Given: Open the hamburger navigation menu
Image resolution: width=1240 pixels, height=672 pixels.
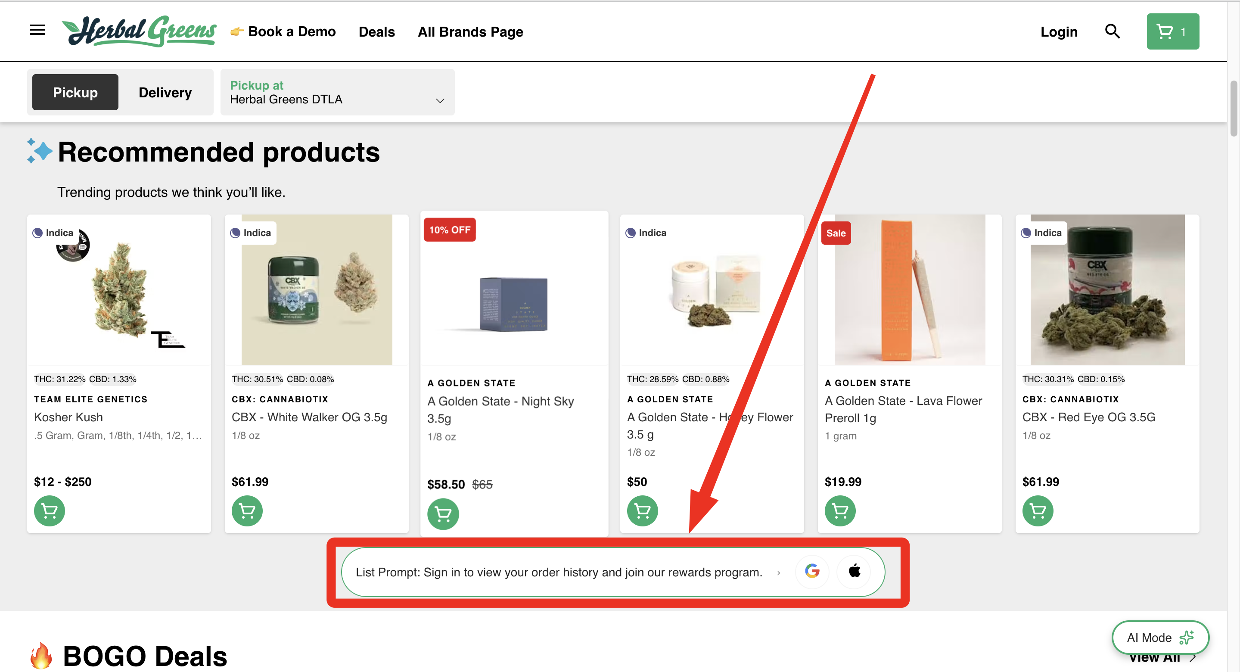Looking at the screenshot, I should [x=37, y=30].
